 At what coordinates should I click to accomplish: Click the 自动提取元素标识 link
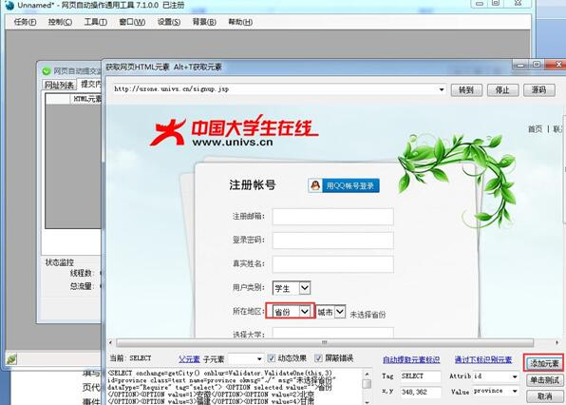click(411, 359)
